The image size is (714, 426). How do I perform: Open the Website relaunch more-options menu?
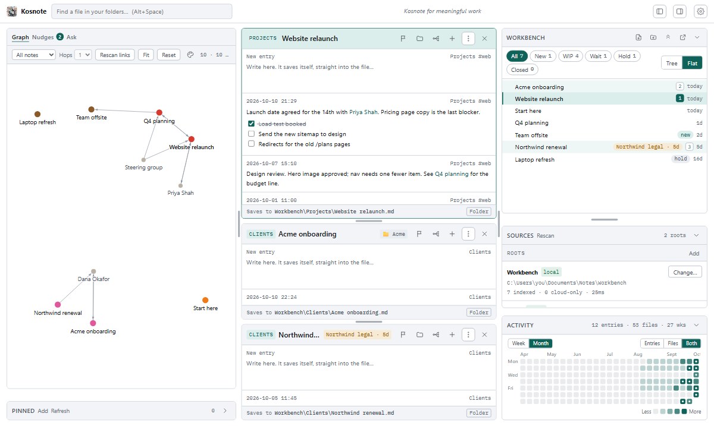point(468,39)
